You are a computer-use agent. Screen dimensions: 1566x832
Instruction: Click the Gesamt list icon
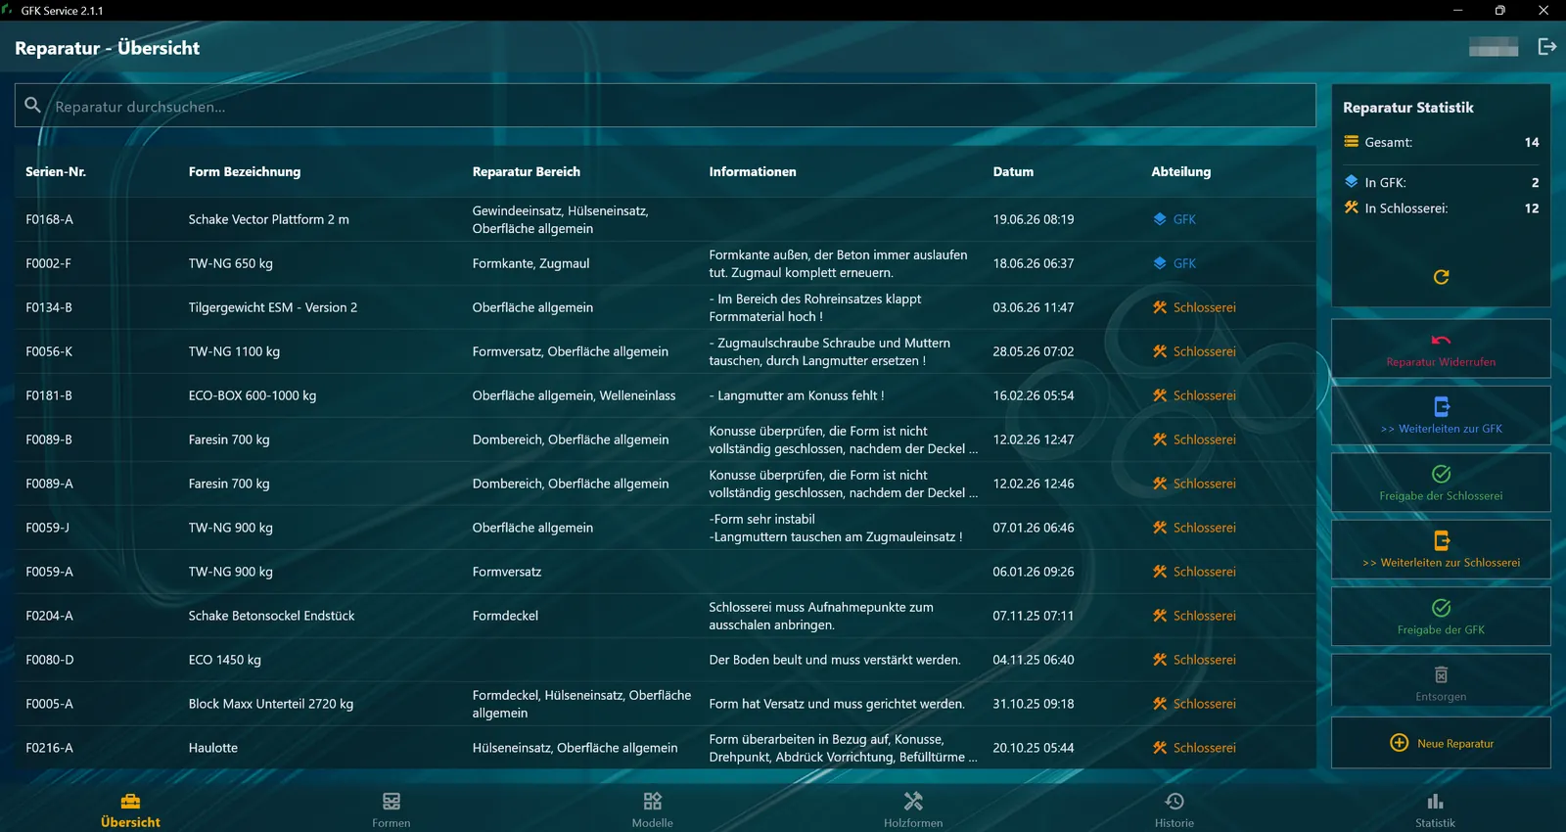pyautogui.click(x=1351, y=142)
